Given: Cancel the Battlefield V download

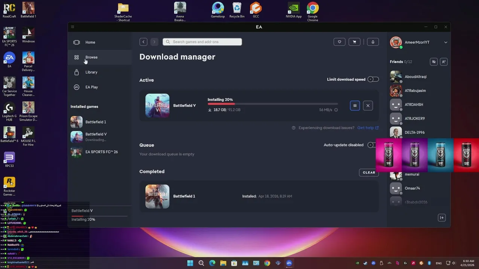Looking at the screenshot, I should coord(368,106).
